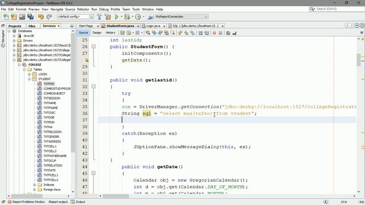365x205 pixels.
Task: Expand the Foreign Keys folder node
Action: pos(34,190)
